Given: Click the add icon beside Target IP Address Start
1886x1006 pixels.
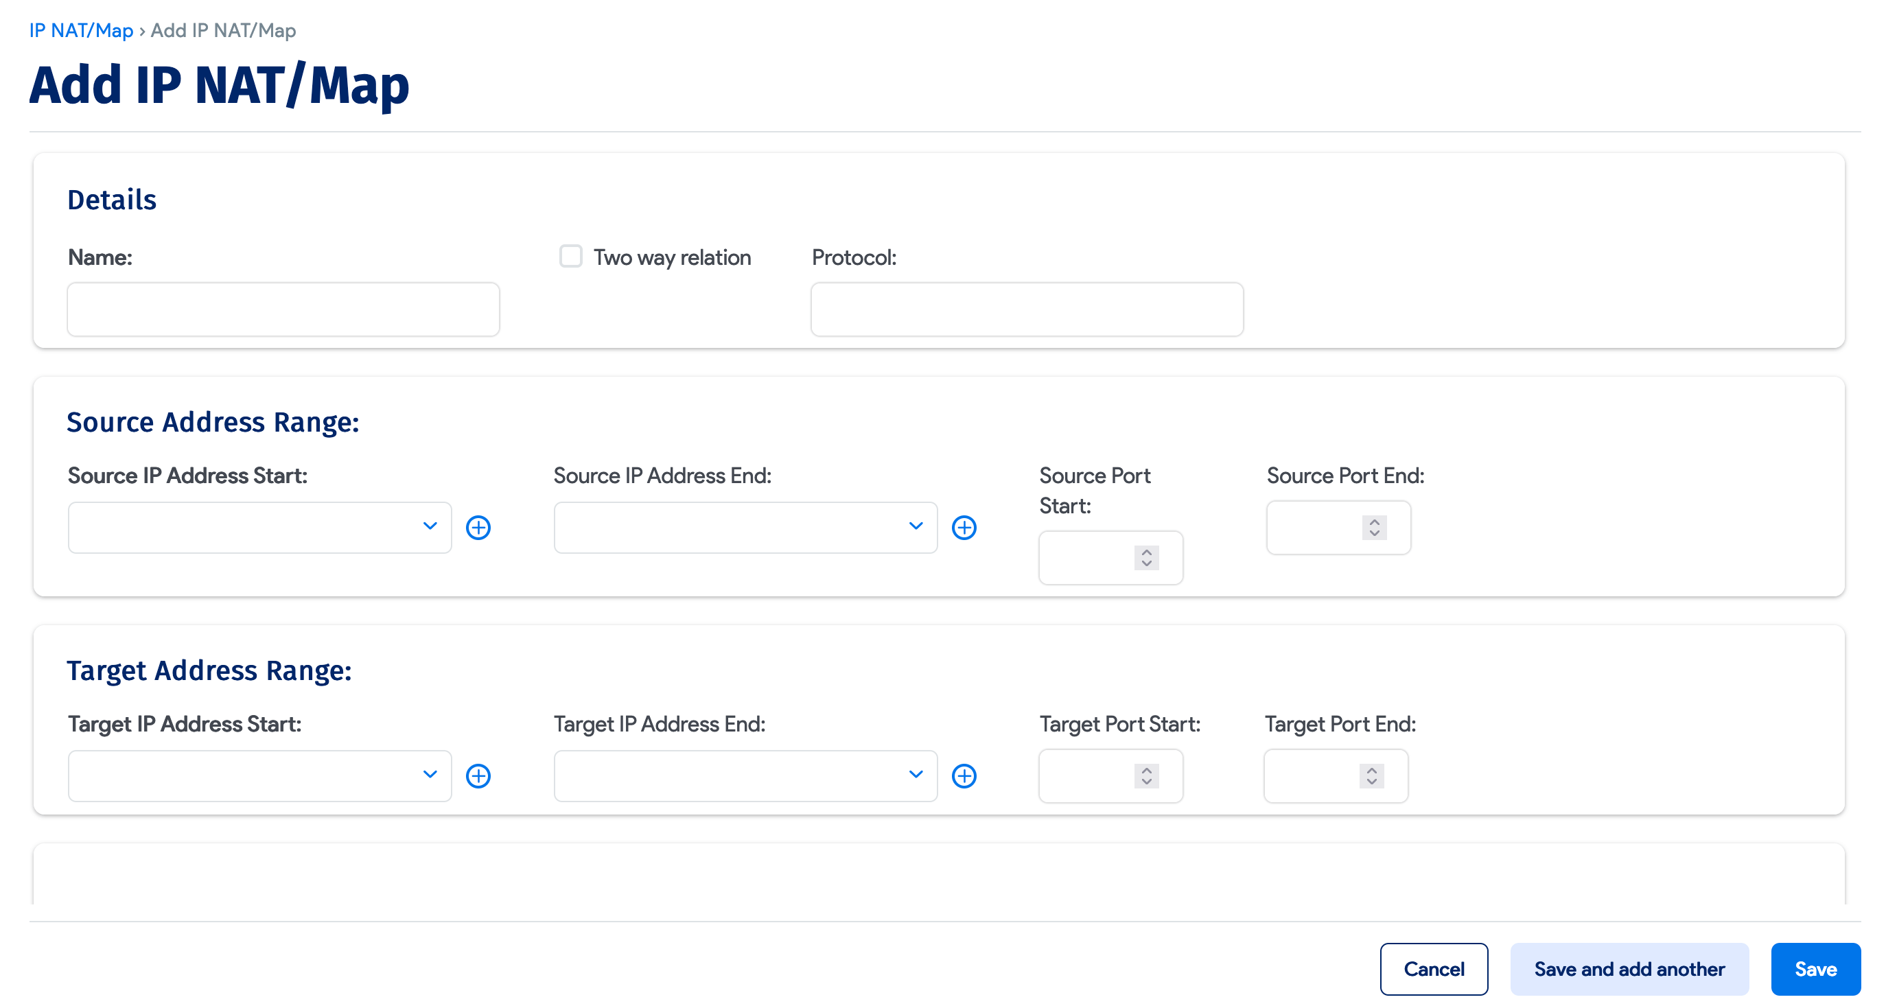Looking at the screenshot, I should pyautogui.click(x=478, y=775).
